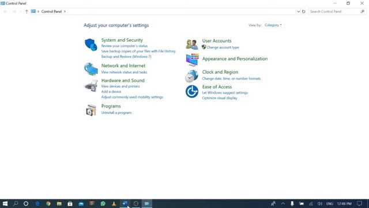
Task: Open Network and Internet globe icon
Action: [91, 69]
